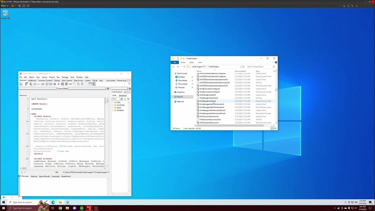Go back in Explorer navigation

click(x=173, y=67)
